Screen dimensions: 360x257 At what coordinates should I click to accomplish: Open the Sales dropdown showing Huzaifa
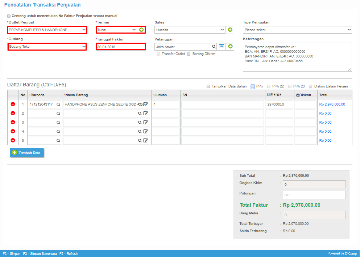pos(190,30)
